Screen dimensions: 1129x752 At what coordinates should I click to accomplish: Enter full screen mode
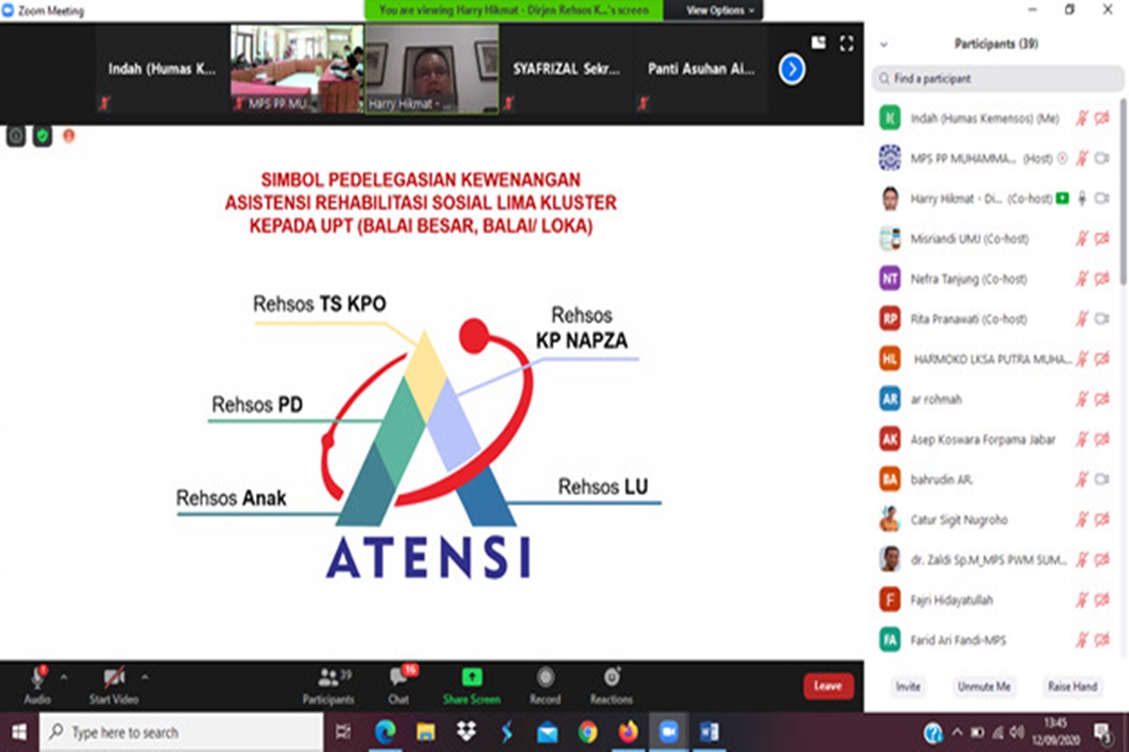point(847,42)
